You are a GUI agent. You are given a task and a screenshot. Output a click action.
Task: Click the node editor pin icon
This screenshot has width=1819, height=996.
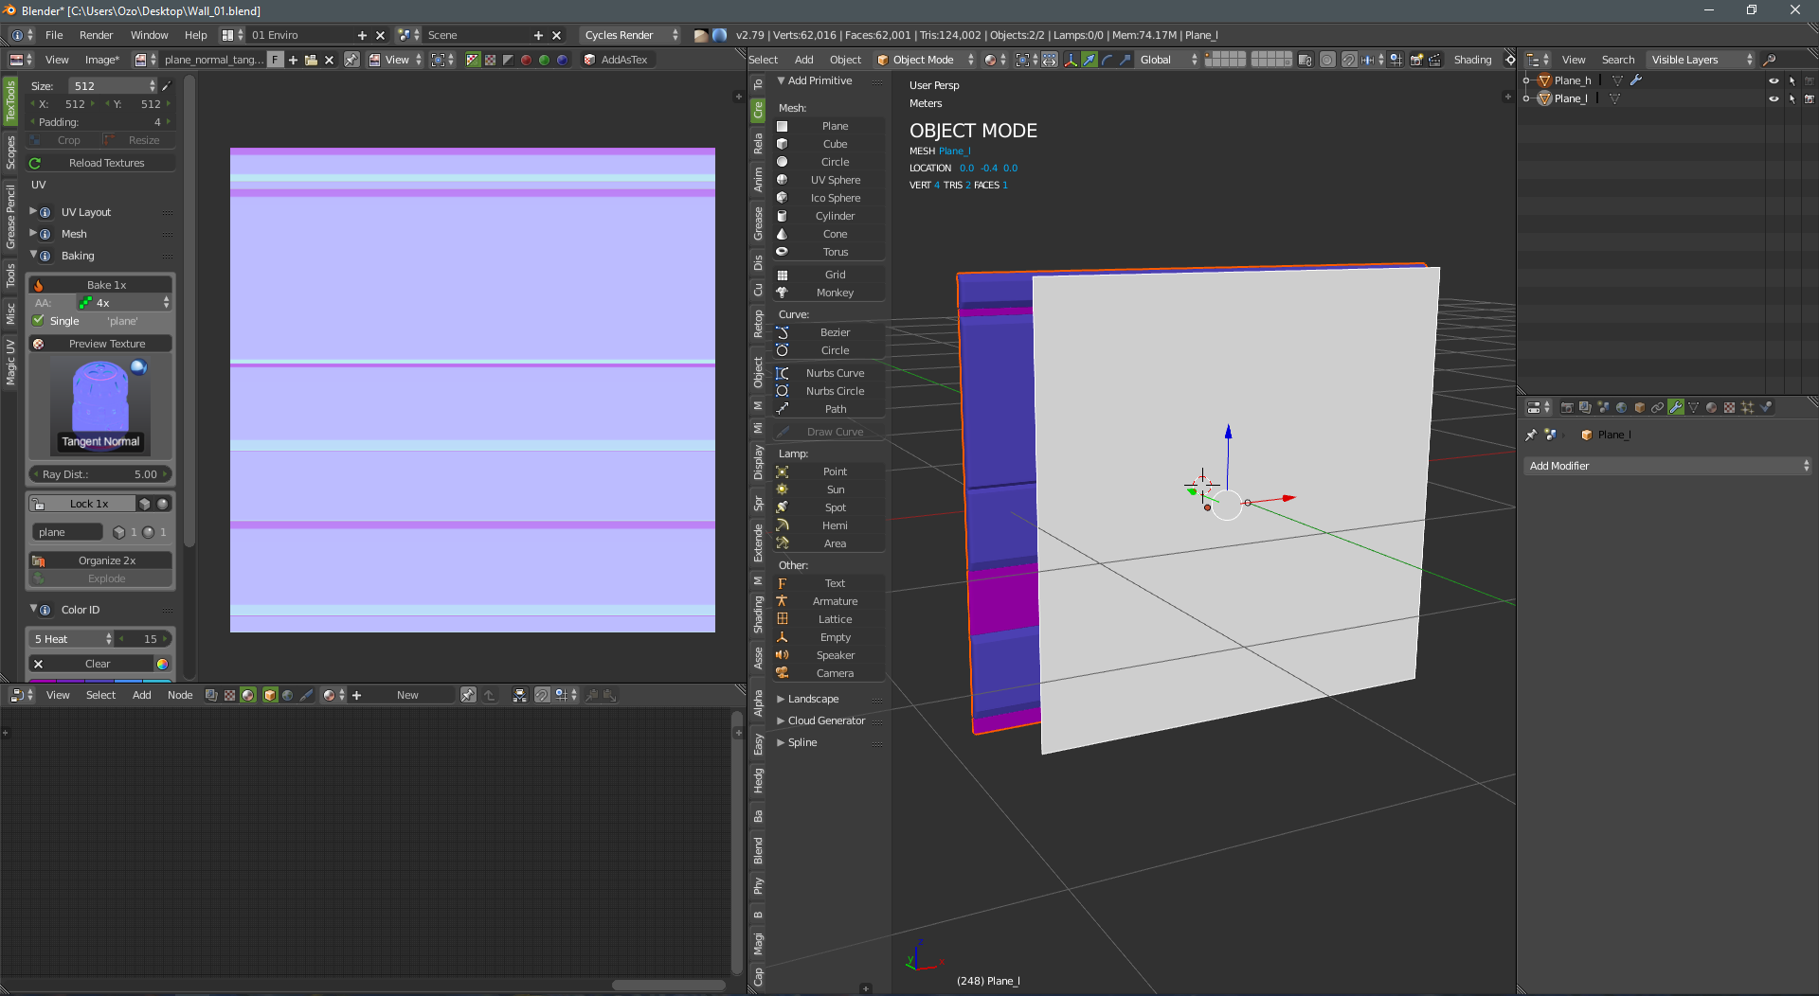[468, 695]
